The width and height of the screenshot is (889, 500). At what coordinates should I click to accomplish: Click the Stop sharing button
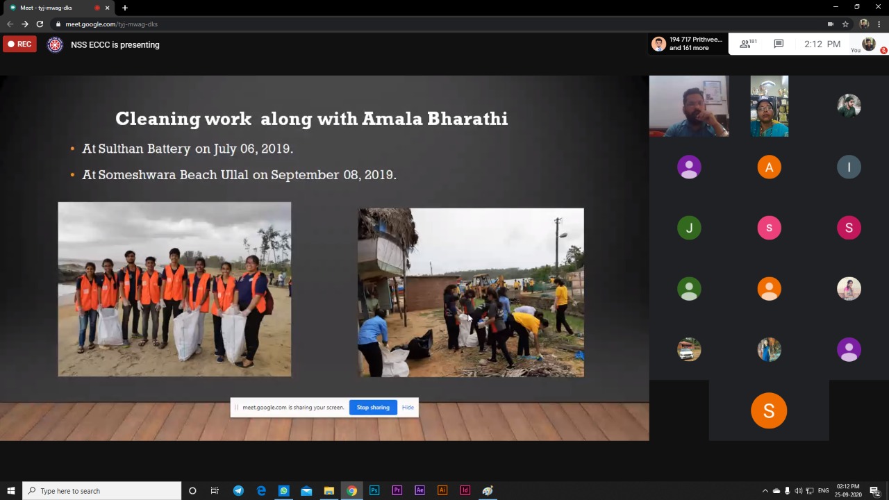pos(373,408)
